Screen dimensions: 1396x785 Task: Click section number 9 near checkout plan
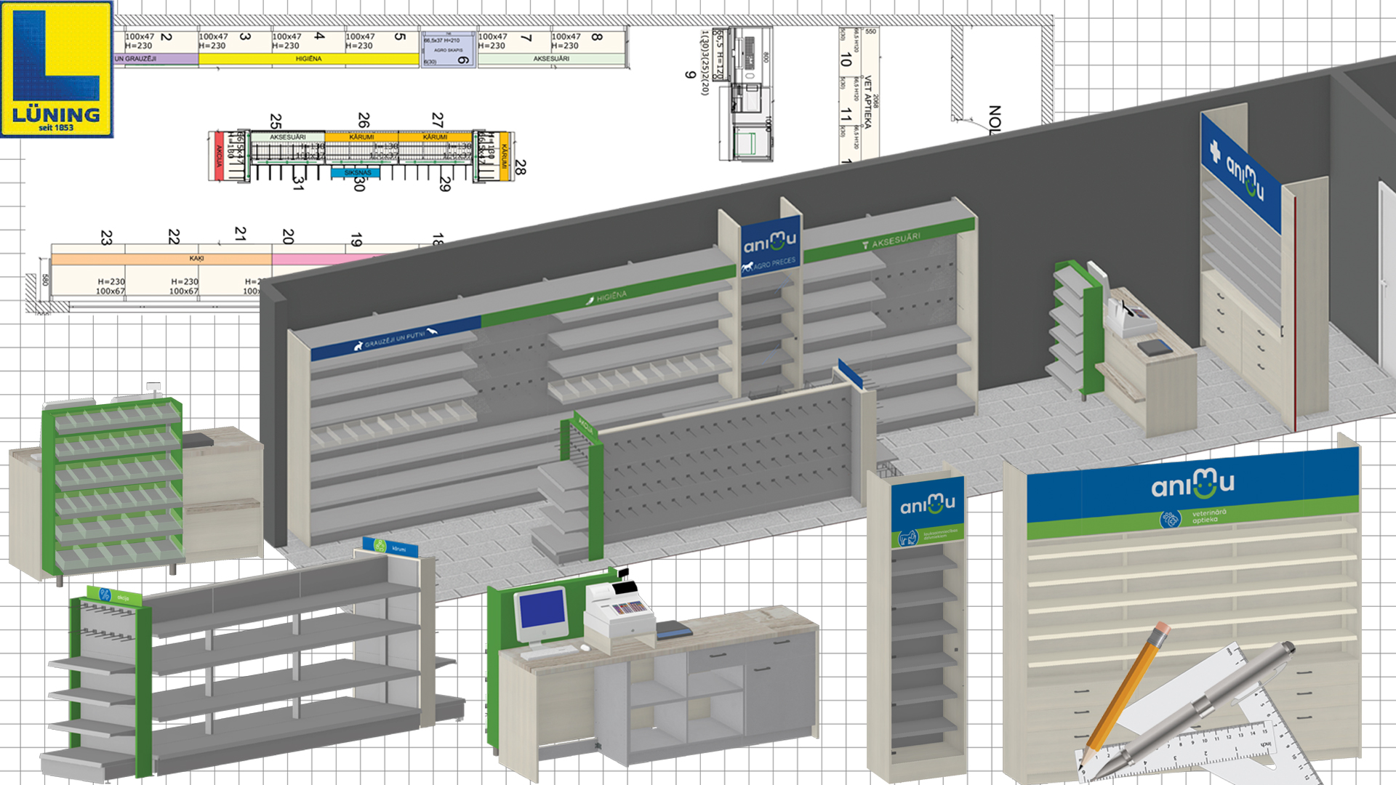tap(690, 74)
